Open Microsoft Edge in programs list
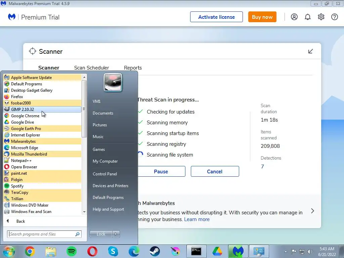Screen dimensions: 344x258 pos(42,148)
